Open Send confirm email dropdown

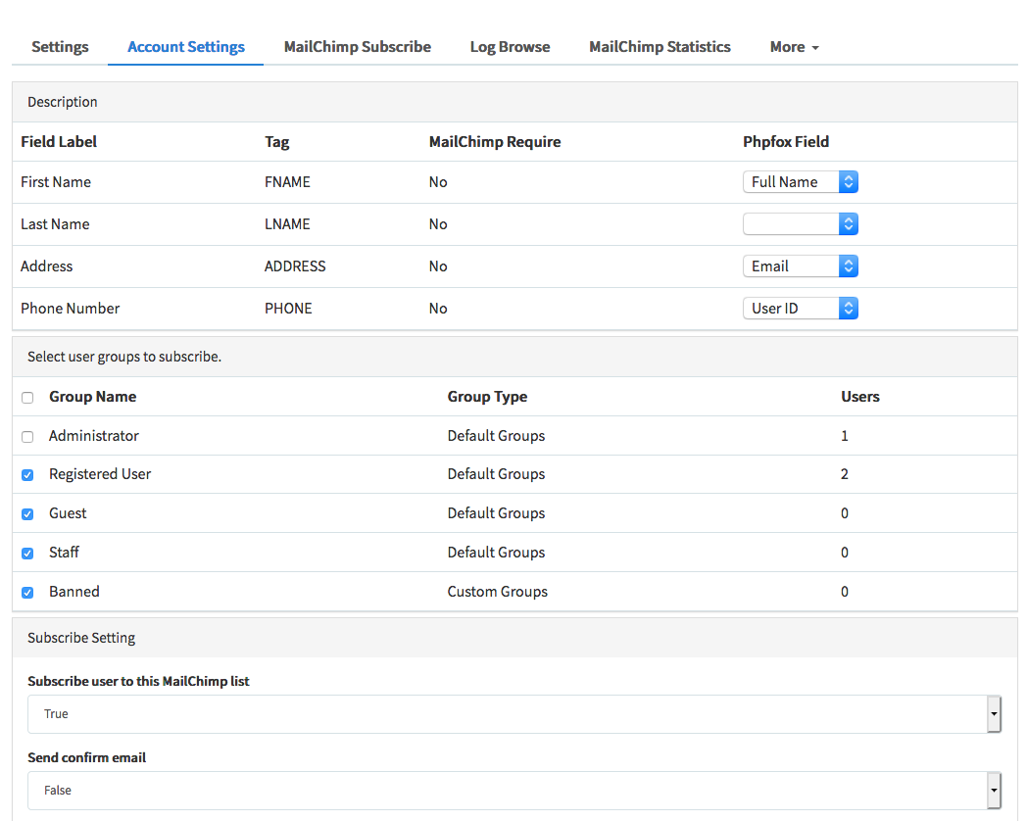pyautogui.click(x=513, y=791)
